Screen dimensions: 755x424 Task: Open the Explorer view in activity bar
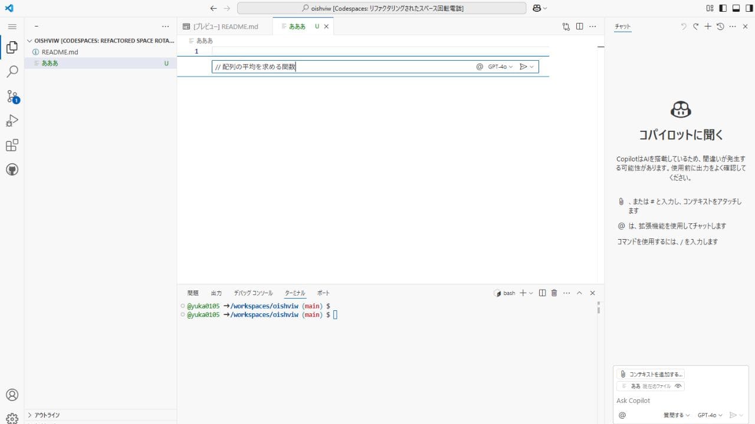(x=12, y=47)
